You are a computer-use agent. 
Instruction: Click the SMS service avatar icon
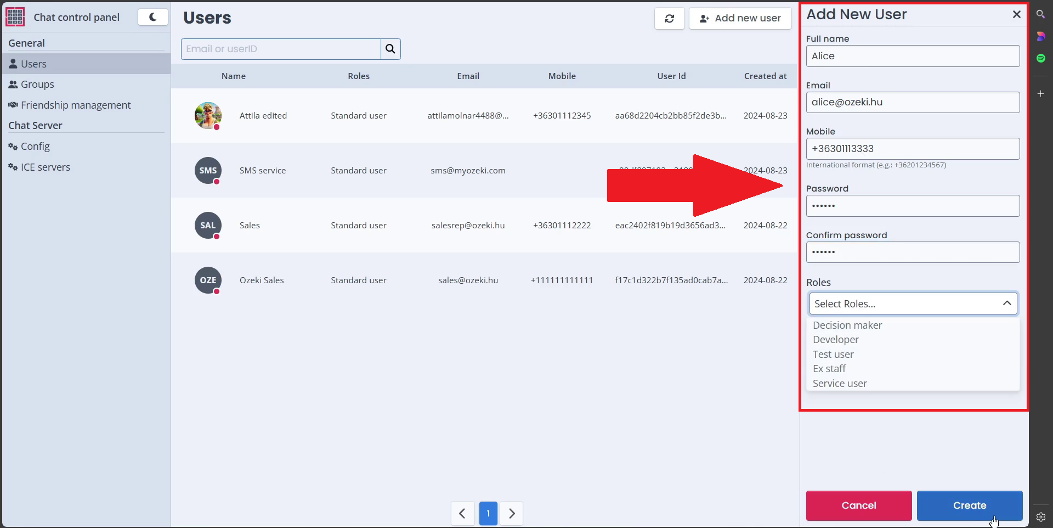[x=208, y=170]
